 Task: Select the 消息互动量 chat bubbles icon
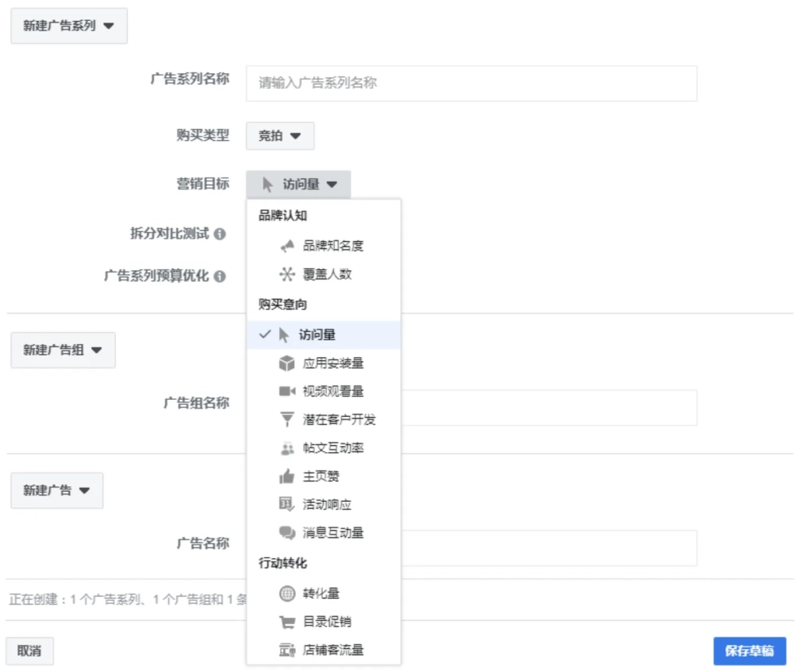pos(287,533)
